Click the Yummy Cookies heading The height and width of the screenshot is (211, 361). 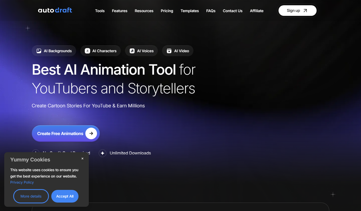pos(30,160)
